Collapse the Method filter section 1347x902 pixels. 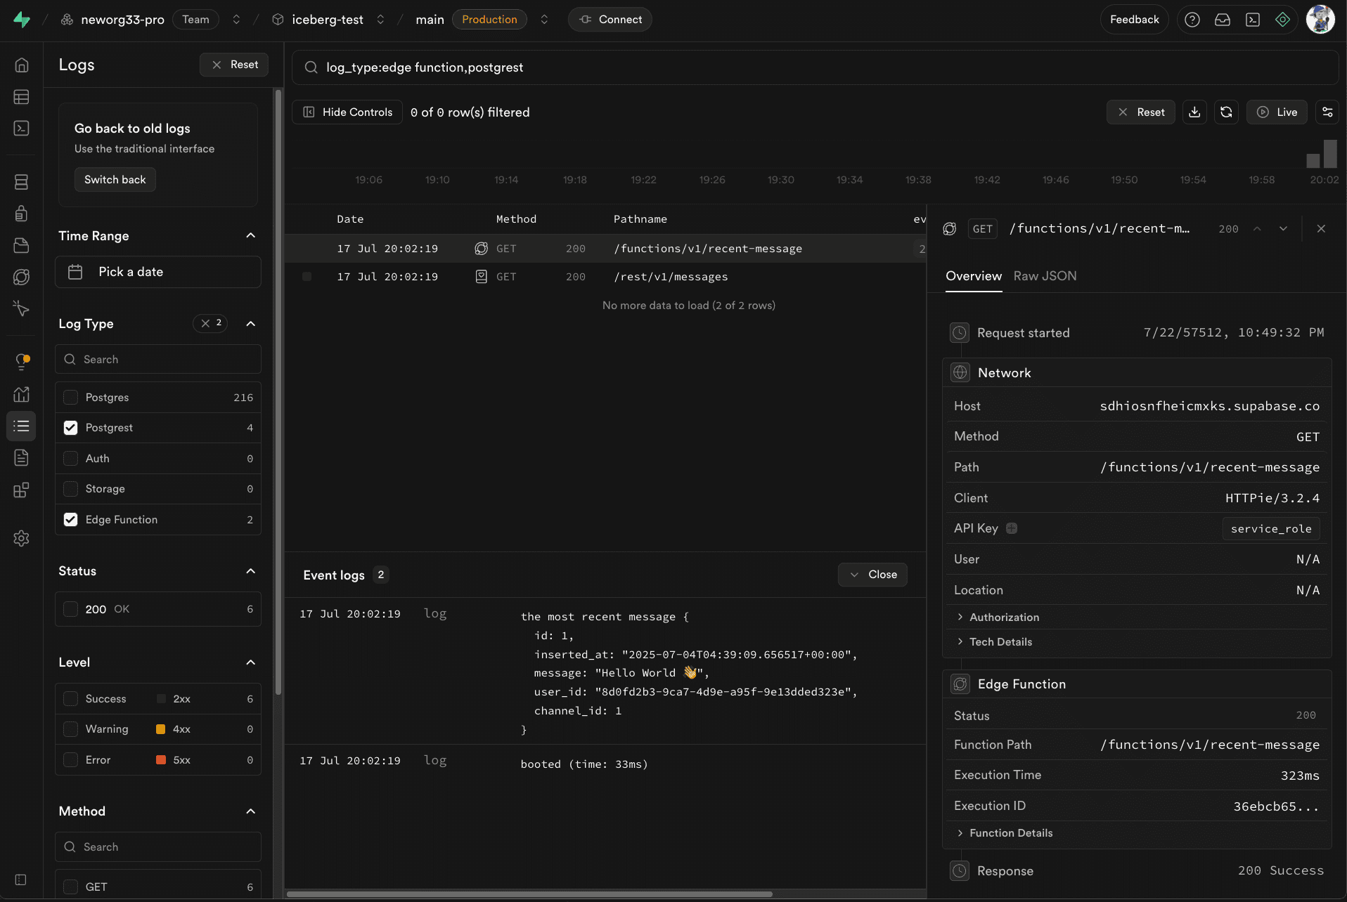coord(250,811)
